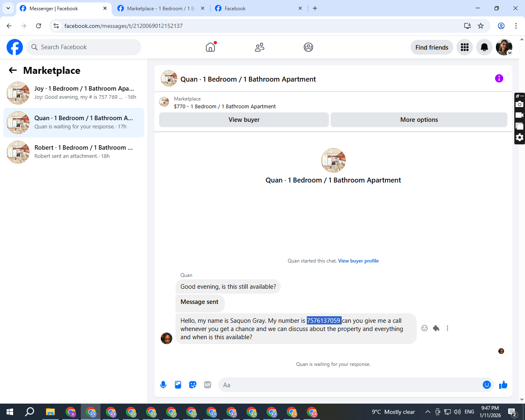Viewport: 525px width, 420px height.
Task: Start screen recording with video camera tool
Action: point(520,115)
